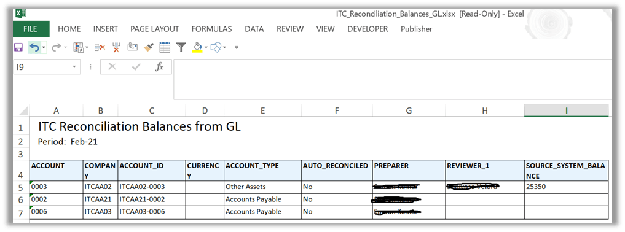Click inside the formula bar input

[392, 80]
